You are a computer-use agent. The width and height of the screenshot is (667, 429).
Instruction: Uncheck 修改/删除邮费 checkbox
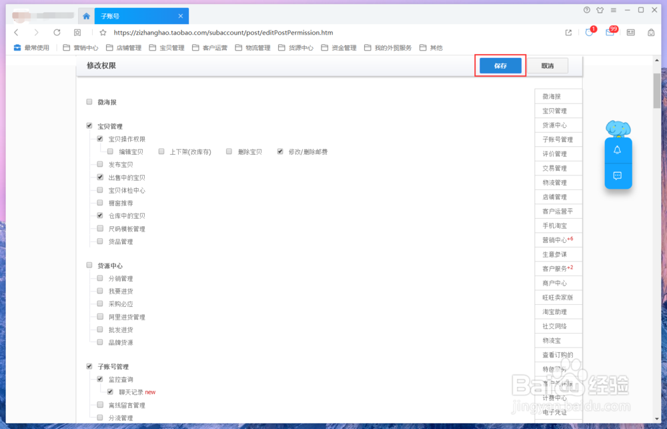click(x=280, y=151)
